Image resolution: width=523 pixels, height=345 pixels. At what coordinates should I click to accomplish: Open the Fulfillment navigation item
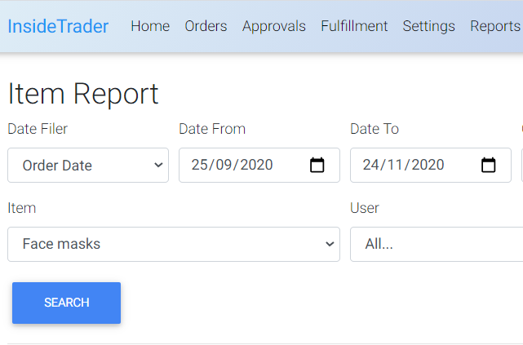354,26
